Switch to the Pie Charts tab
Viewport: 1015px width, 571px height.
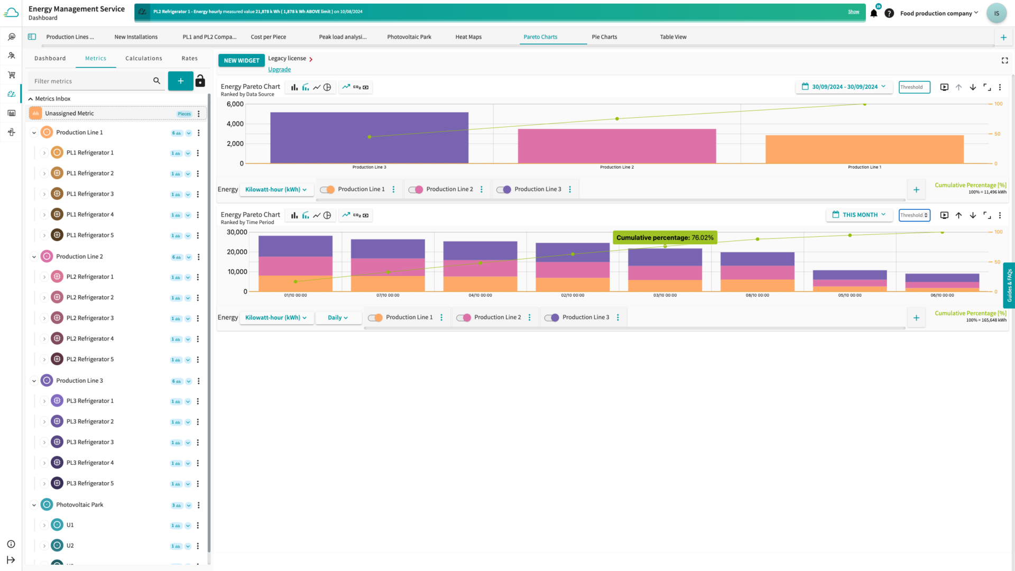(x=604, y=37)
